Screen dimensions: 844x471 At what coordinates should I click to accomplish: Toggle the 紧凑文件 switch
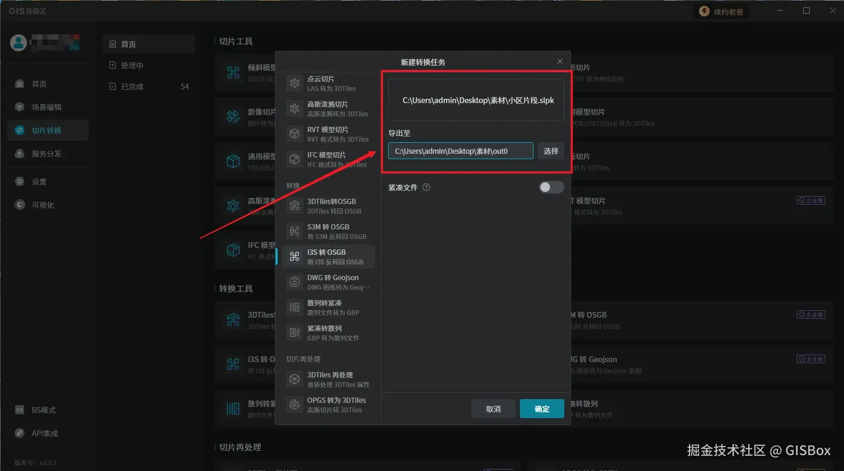coord(551,187)
